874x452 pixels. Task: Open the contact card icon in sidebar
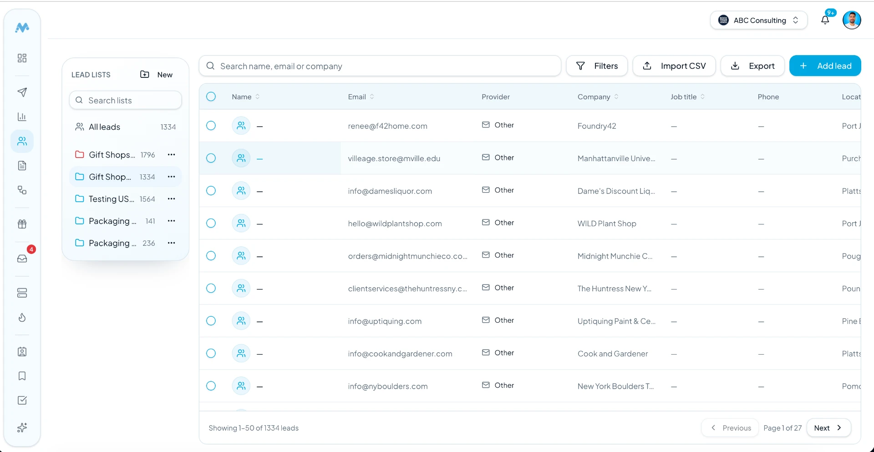(x=22, y=352)
